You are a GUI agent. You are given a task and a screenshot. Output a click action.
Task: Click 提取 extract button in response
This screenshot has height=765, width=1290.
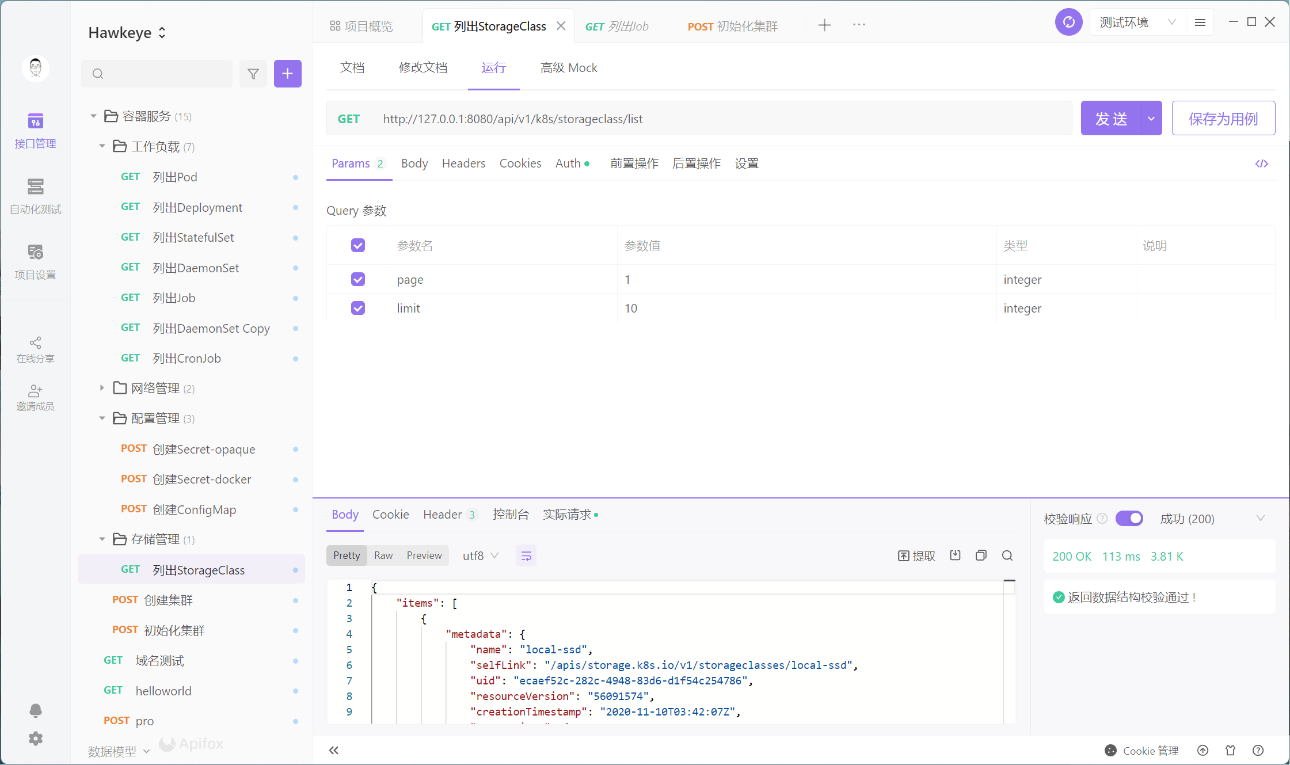916,556
